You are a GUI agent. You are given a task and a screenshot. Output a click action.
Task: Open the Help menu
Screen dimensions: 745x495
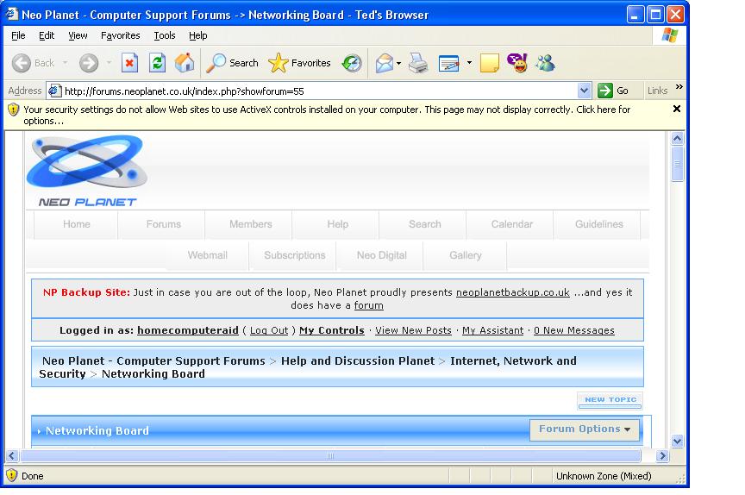pyautogui.click(x=197, y=35)
